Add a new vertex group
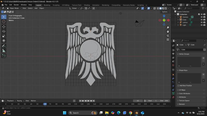 203,58
